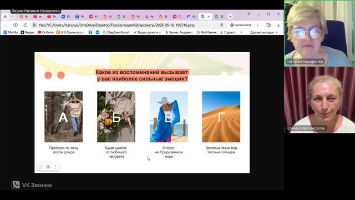The height and width of the screenshot is (200, 355).
Task: Click the page info icon before URL
Action: (34, 25)
